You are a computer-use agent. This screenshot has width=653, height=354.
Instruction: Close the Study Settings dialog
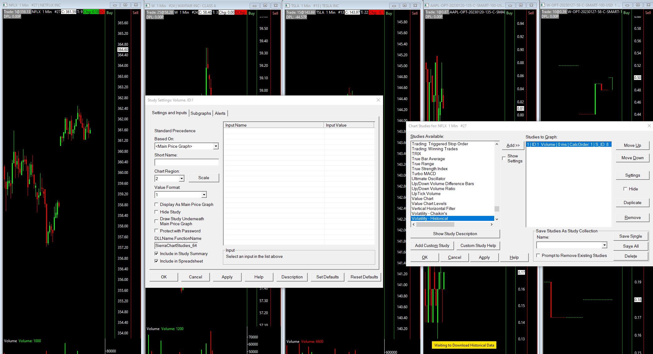point(378,100)
